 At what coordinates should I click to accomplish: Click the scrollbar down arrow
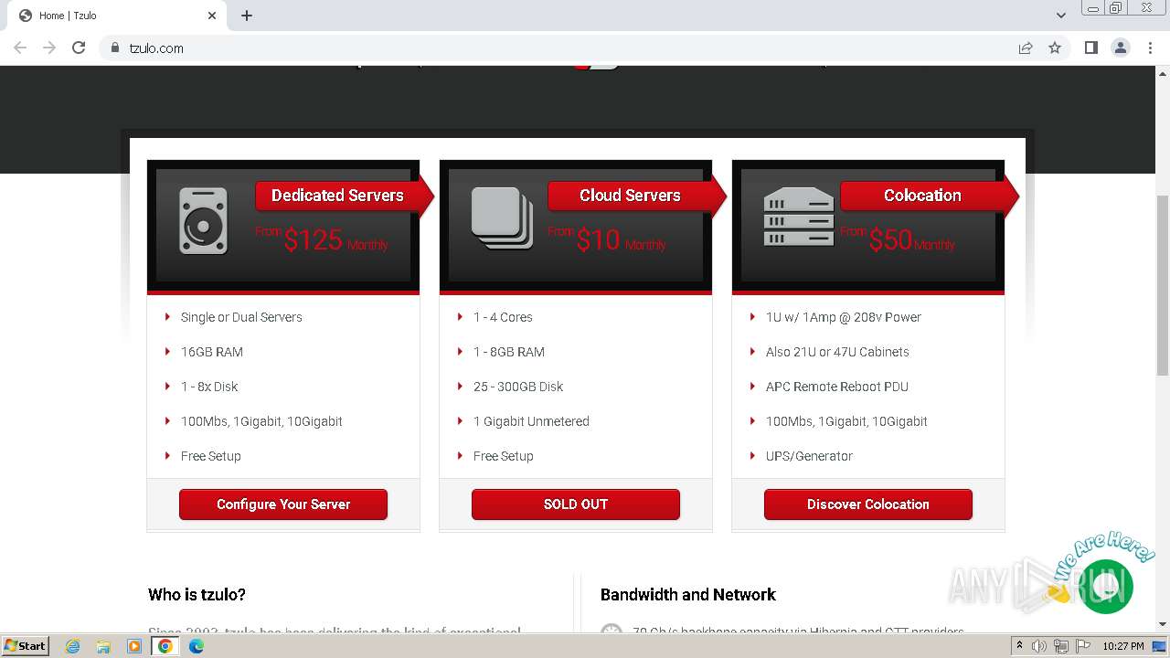tap(1163, 624)
